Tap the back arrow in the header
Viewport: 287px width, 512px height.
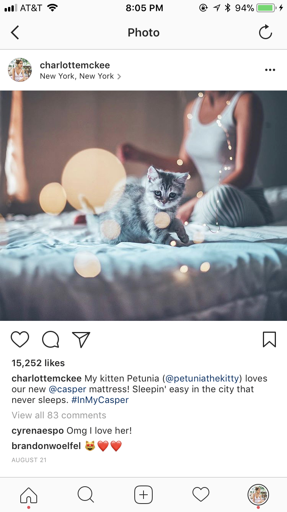[15, 33]
